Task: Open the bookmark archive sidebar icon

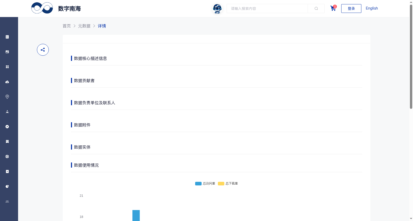Action: point(7,142)
